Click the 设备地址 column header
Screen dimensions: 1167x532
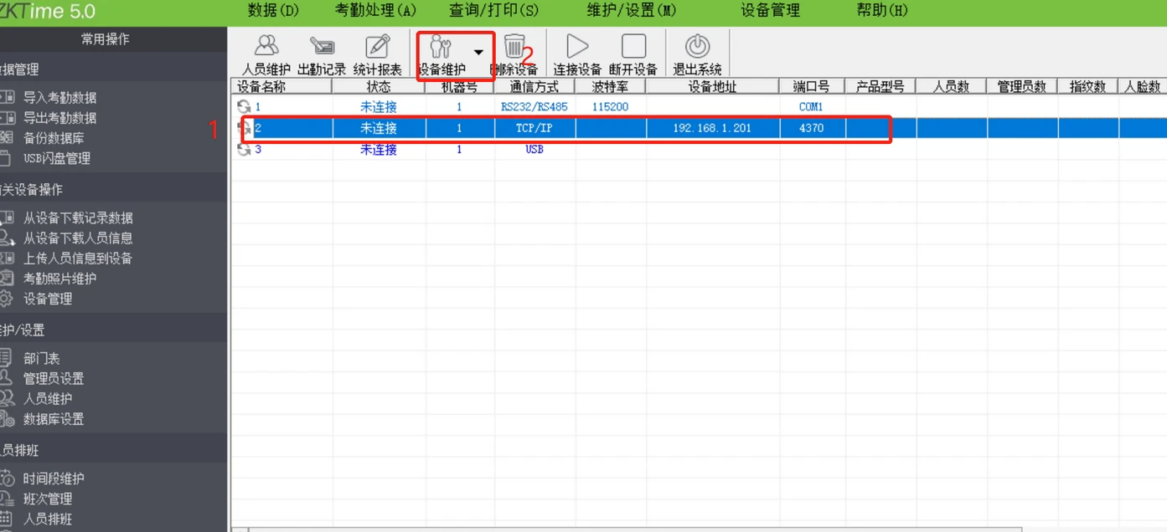[713, 86]
